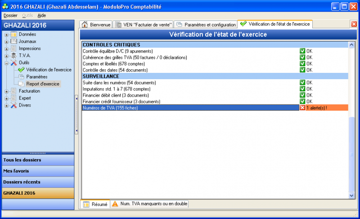
Task: Switch to Paramètres et configuration tab
Action: pos(206,25)
